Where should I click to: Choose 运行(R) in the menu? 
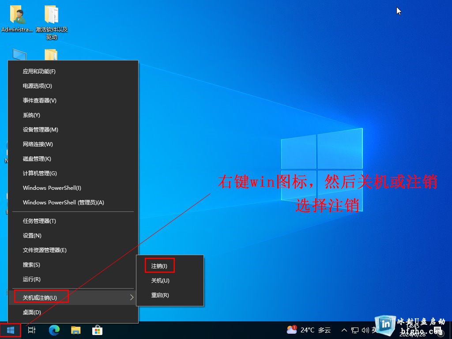coord(73,279)
